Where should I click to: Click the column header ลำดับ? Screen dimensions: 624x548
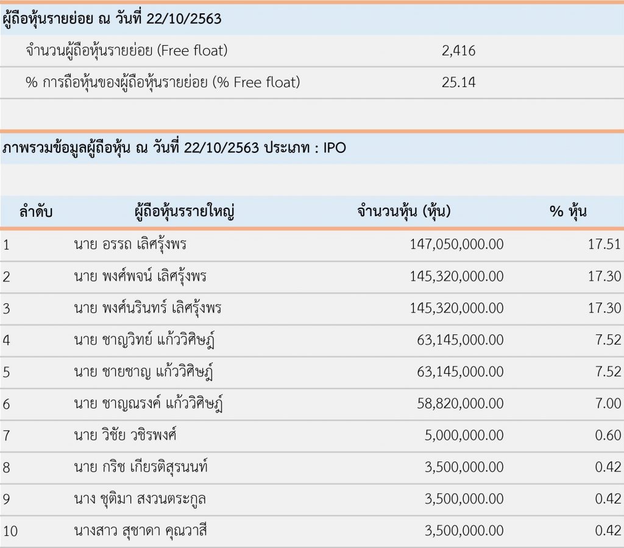click(36, 211)
